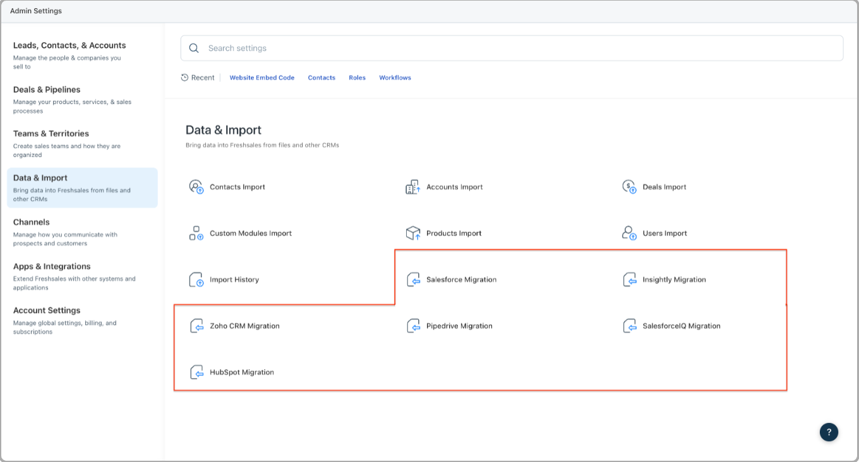Open recent Website Embed Code link
This screenshot has width=859, height=462.
click(262, 78)
